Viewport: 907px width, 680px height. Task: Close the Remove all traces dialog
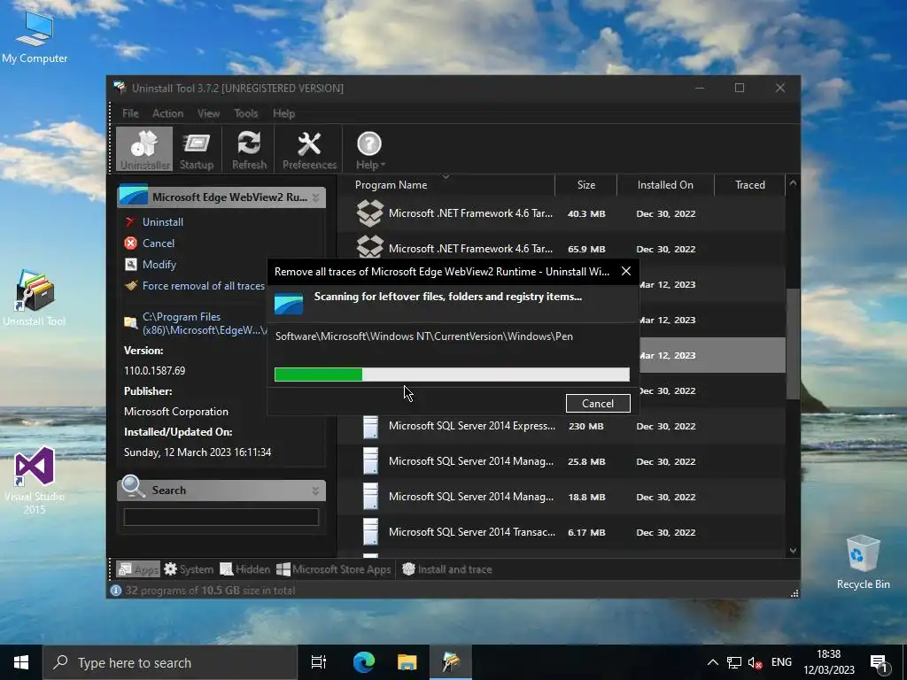tap(626, 271)
